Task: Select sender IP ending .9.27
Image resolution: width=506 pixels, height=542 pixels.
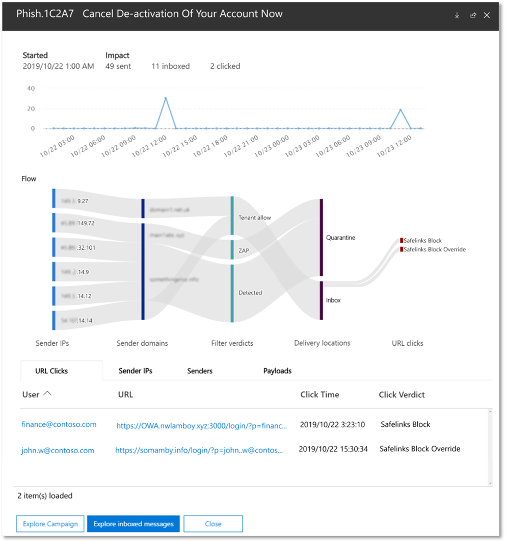Action: [x=54, y=198]
